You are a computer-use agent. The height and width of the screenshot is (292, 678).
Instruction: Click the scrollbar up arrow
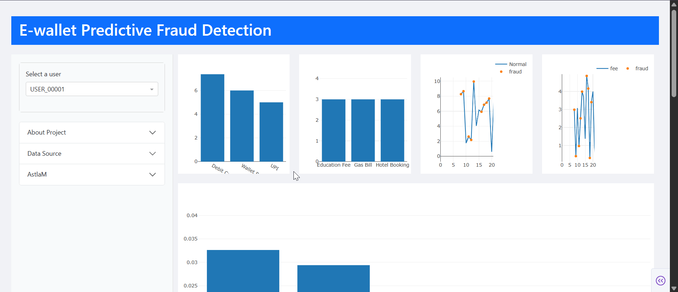(x=674, y=4)
